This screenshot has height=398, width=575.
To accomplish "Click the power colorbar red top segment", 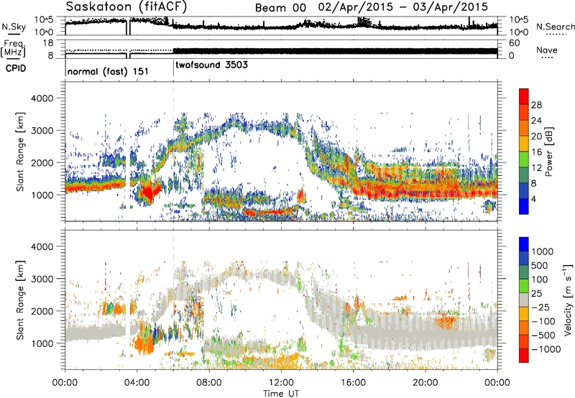I will (x=524, y=96).
